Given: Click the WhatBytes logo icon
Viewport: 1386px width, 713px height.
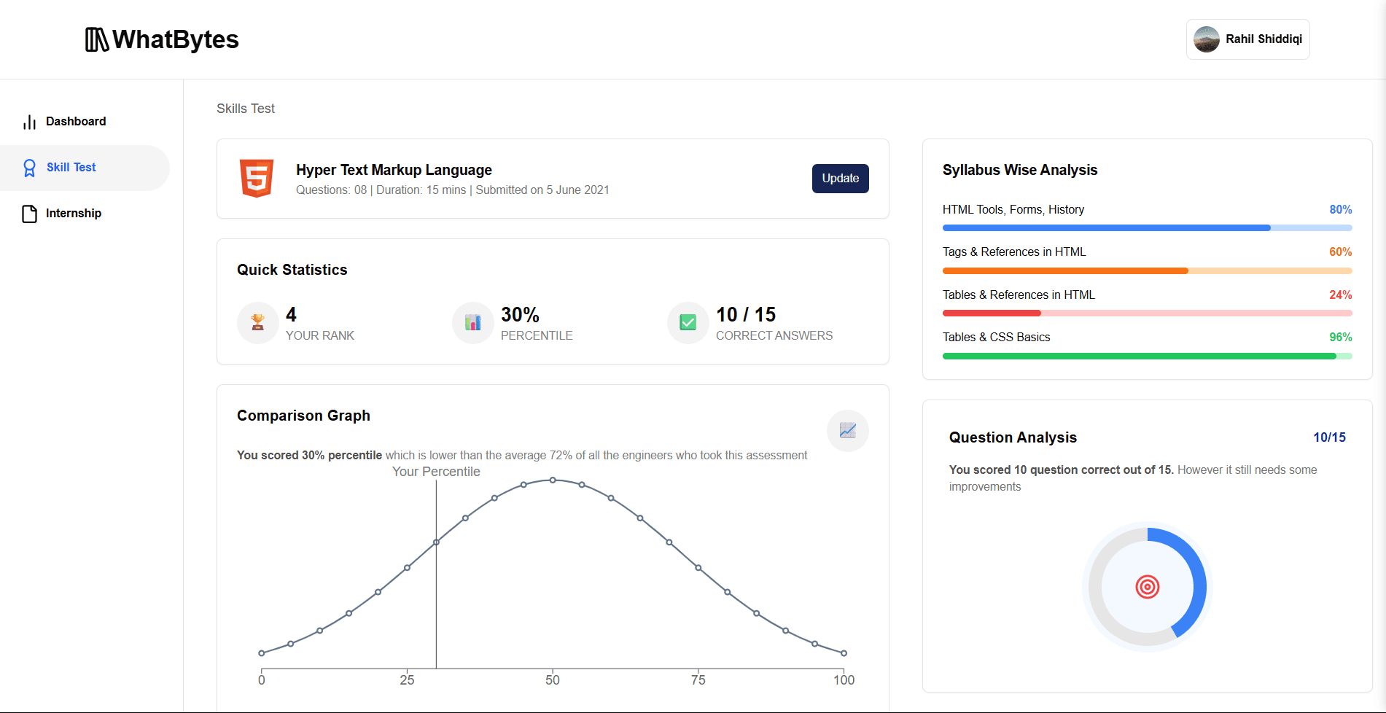Looking at the screenshot, I should [96, 39].
